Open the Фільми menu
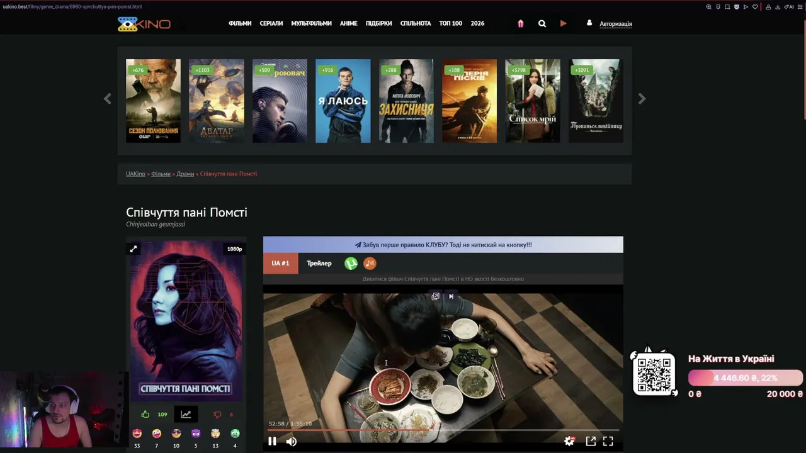806x453 pixels. (240, 23)
